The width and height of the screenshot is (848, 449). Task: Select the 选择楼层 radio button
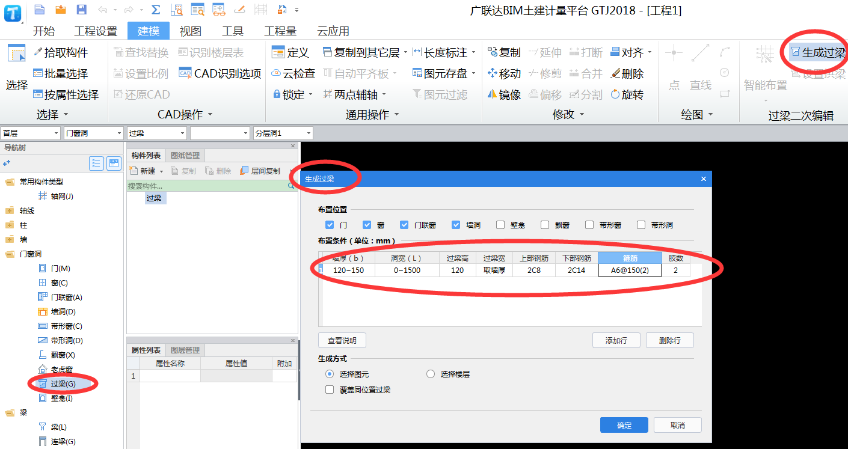click(431, 374)
